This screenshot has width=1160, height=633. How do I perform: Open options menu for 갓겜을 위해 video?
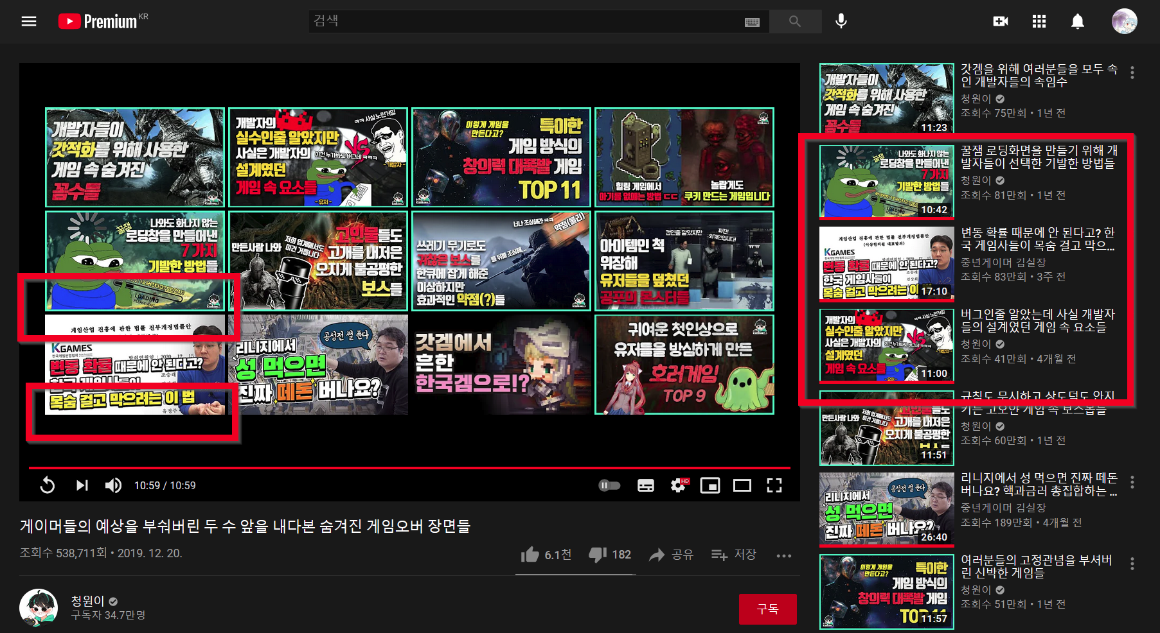pos(1132,73)
